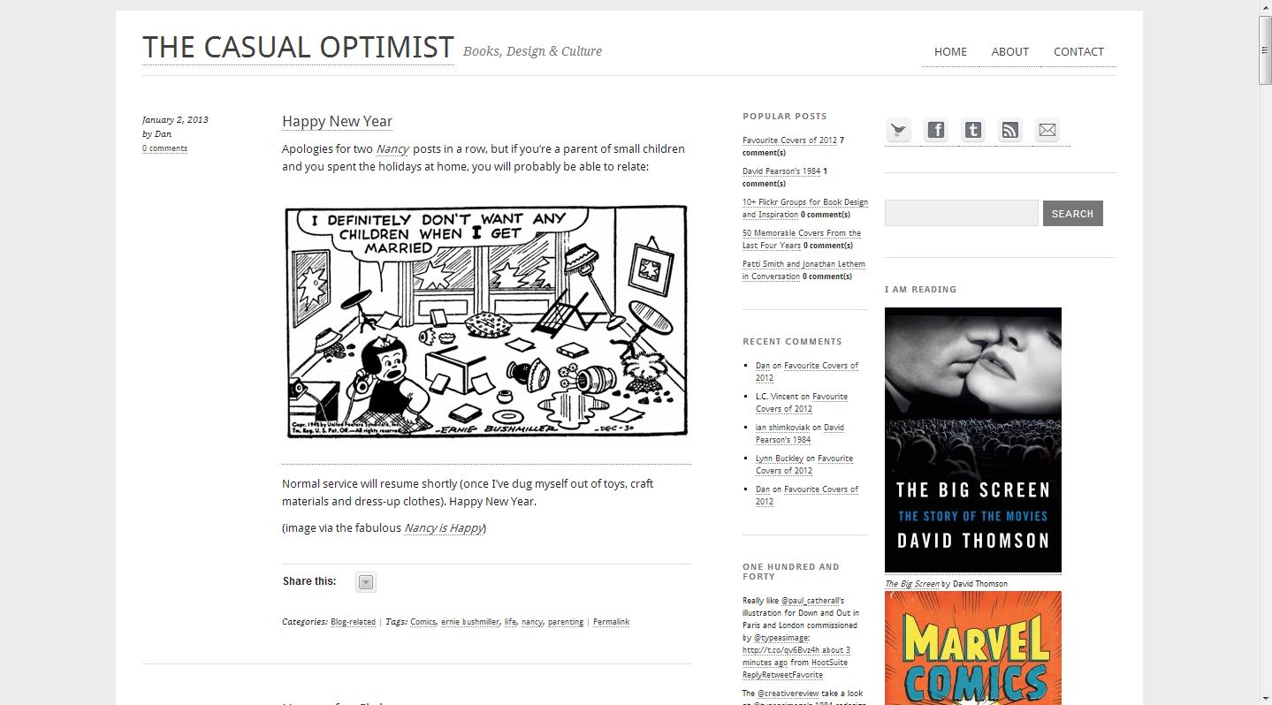Select the ernie bushmiller tag

coord(470,622)
